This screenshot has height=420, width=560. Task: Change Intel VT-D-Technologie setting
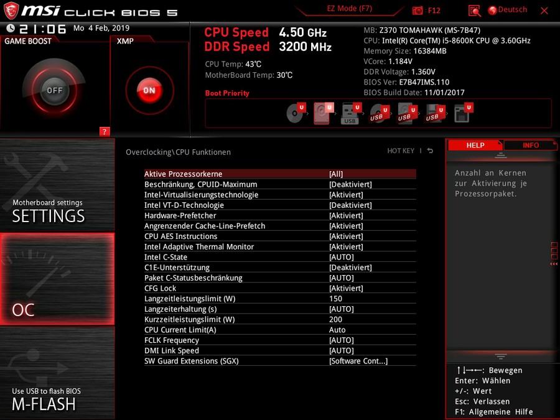click(280, 205)
